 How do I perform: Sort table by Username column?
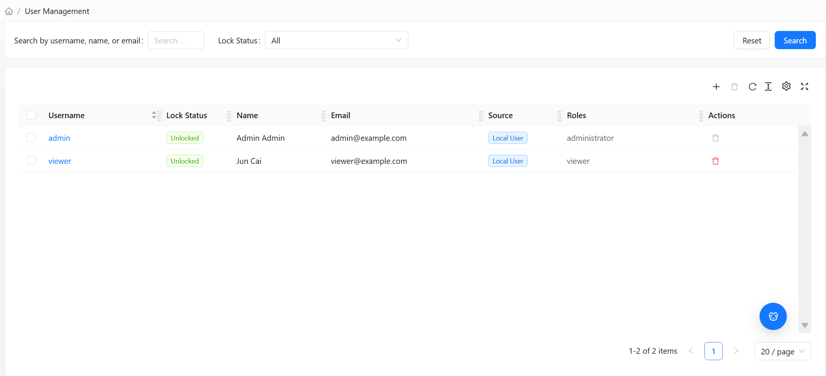[x=154, y=115]
